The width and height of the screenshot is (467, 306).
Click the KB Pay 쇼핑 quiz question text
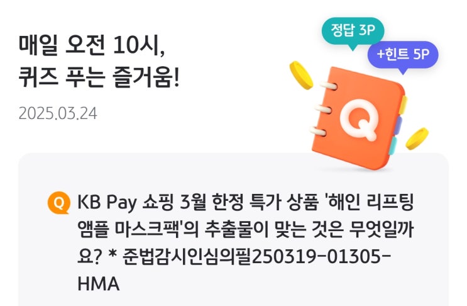pyautogui.click(x=245, y=242)
